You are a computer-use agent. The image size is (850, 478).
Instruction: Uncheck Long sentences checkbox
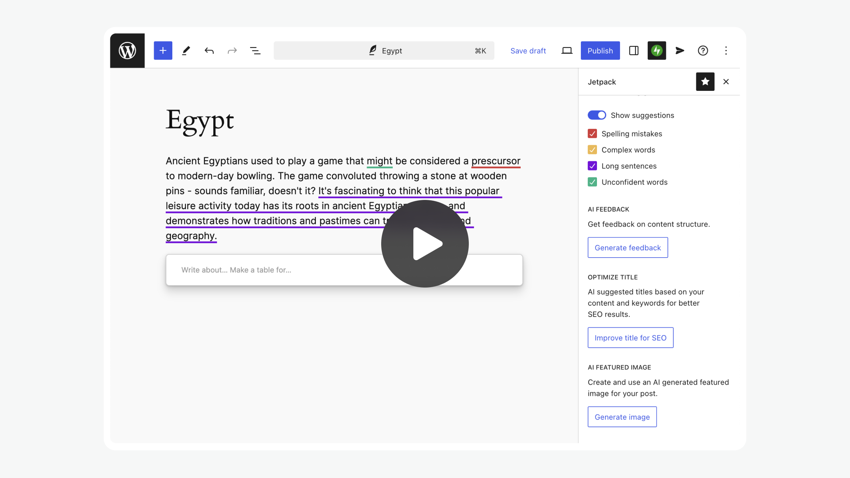[x=592, y=166]
